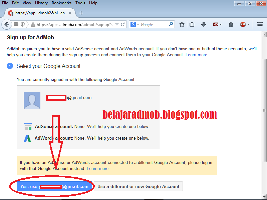Click the scrollbar down arrow
This screenshot has height=200, width=267.
[x=264, y=197]
